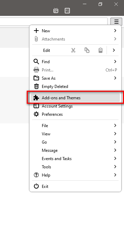Open the View menu entry

[75, 134]
